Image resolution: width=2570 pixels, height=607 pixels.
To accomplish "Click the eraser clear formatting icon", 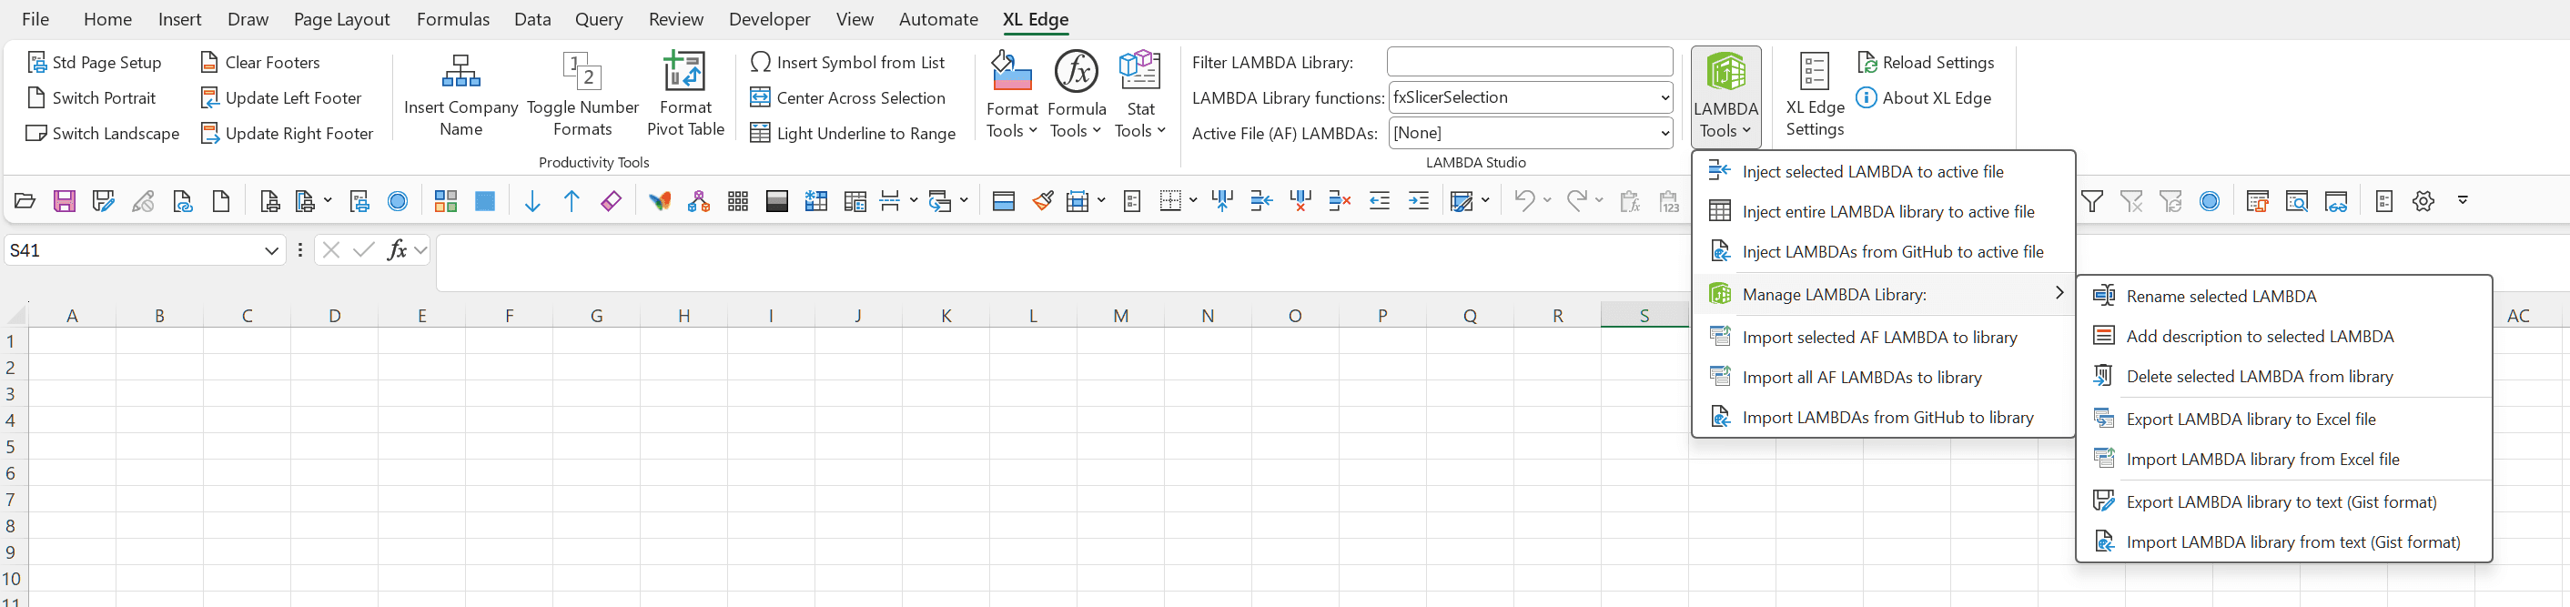I will [611, 202].
